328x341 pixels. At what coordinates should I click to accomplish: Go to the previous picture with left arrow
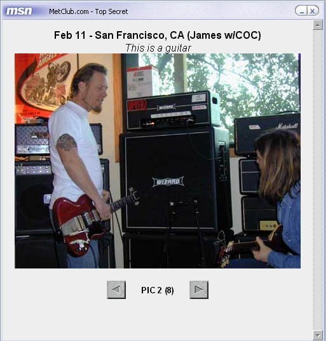point(116,289)
